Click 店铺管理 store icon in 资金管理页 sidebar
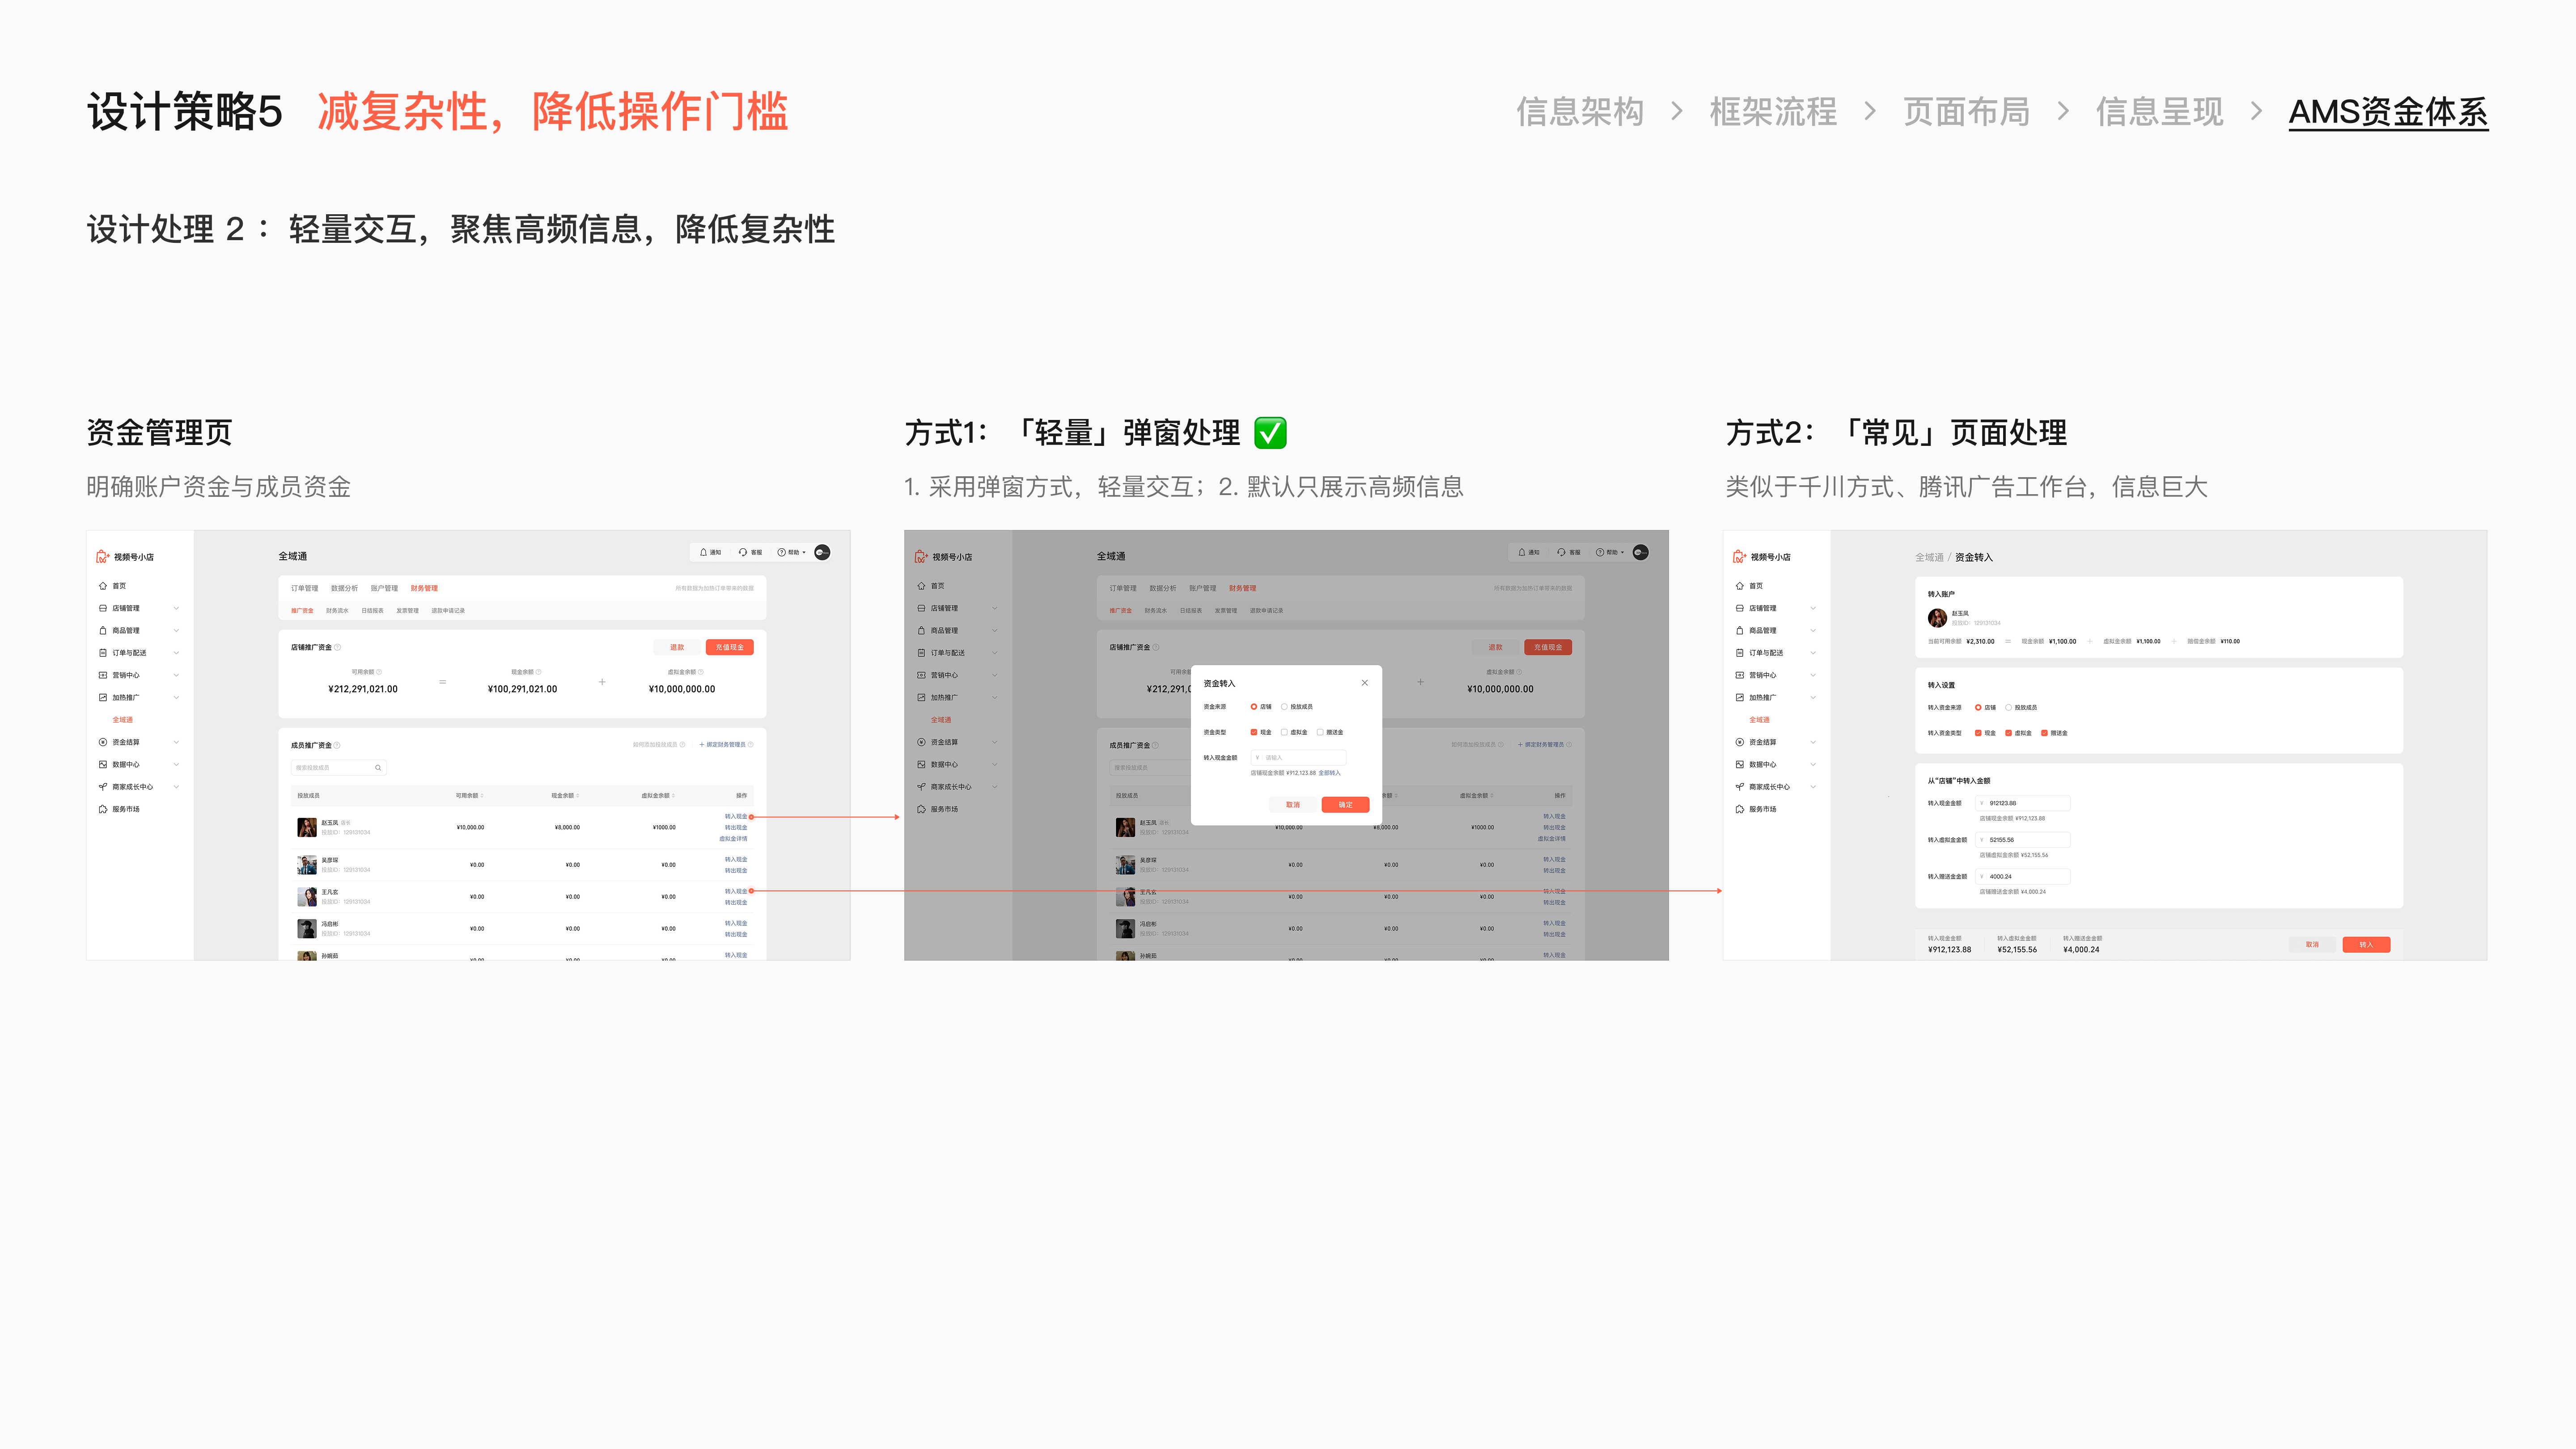 [x=102, y=608]
